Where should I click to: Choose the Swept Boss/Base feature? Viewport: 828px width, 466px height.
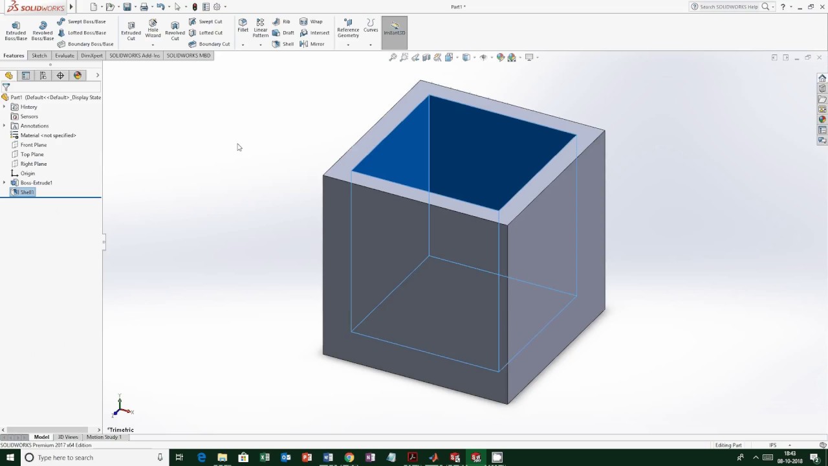point(82,21)
